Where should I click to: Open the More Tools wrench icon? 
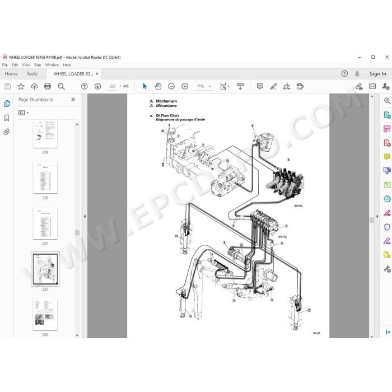point(387,269)
